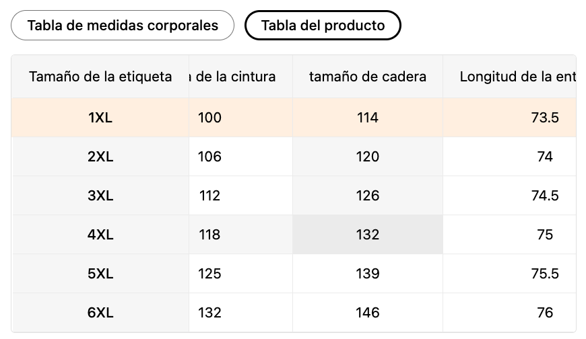This screenshot has width=586, height=339.
Task: Click the hip size cell 132
Action: pyautogui.click(x=368, y=235)
